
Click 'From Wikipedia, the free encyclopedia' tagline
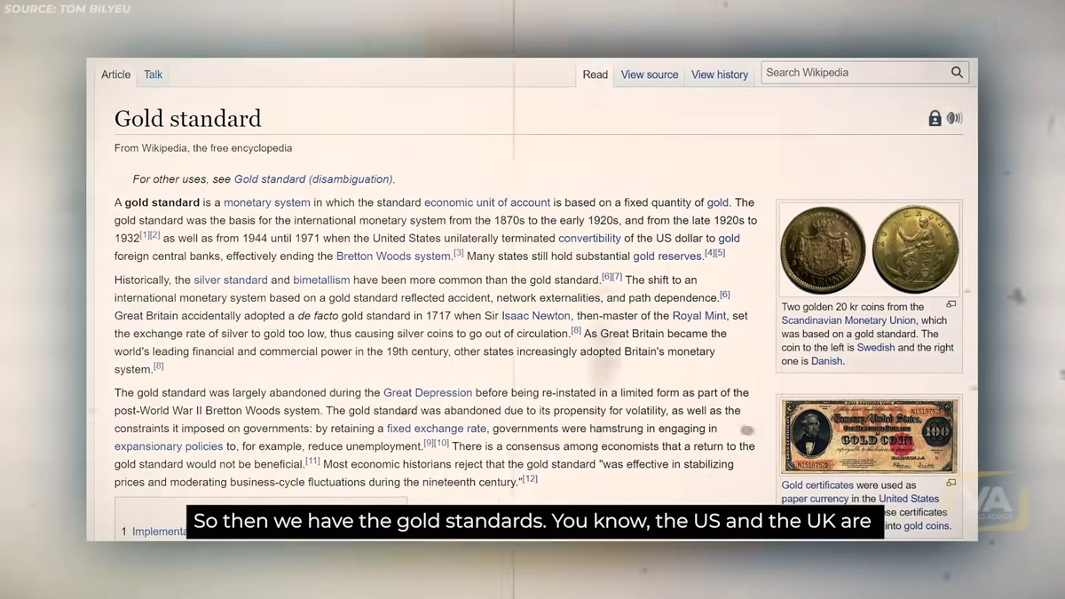[203, 148]
